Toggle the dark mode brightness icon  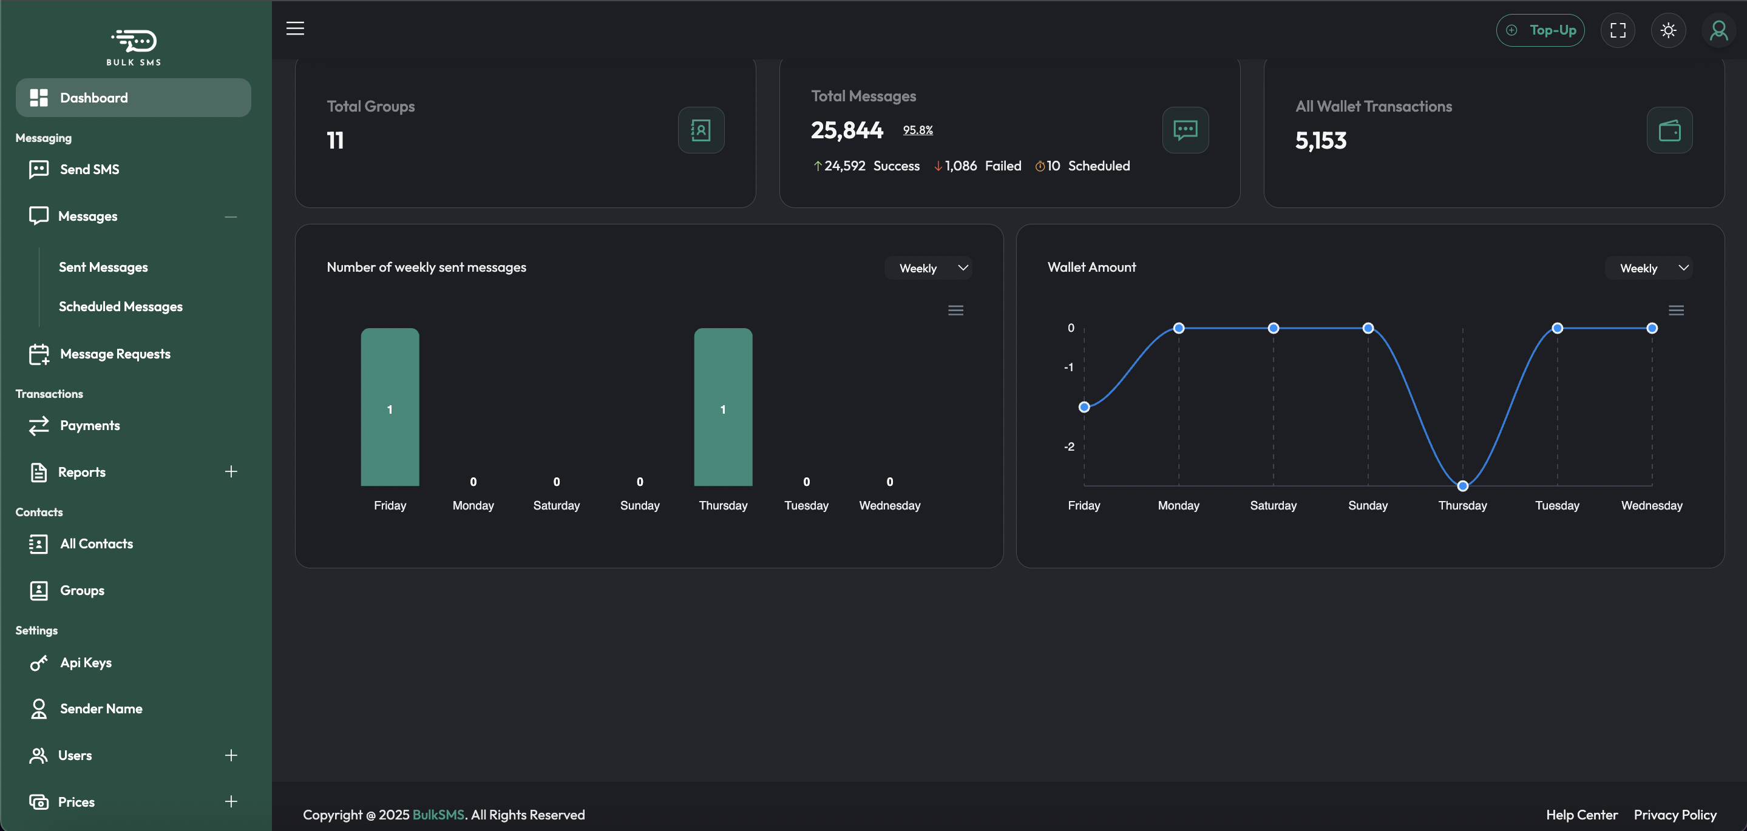point(1668,30)
